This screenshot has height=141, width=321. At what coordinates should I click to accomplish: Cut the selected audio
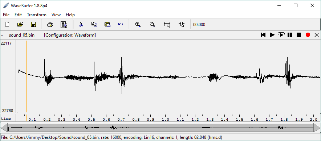81,25
